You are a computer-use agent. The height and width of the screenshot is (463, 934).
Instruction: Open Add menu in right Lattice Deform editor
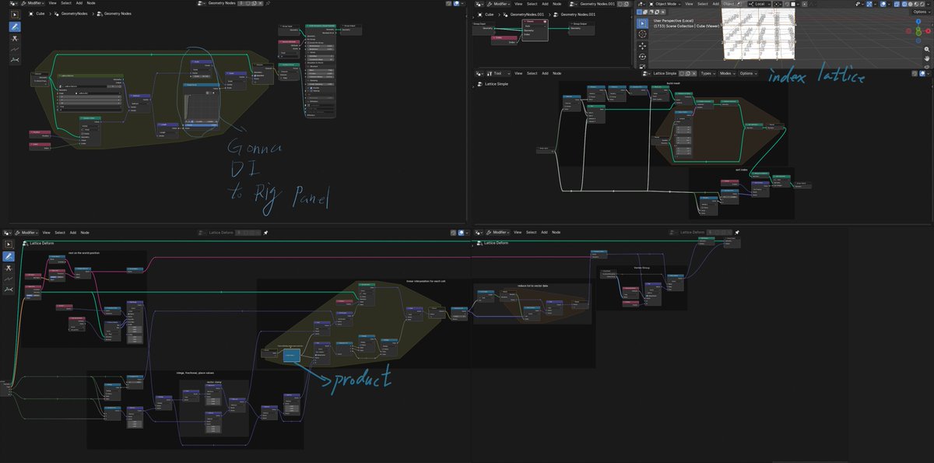tap(544, 232)
